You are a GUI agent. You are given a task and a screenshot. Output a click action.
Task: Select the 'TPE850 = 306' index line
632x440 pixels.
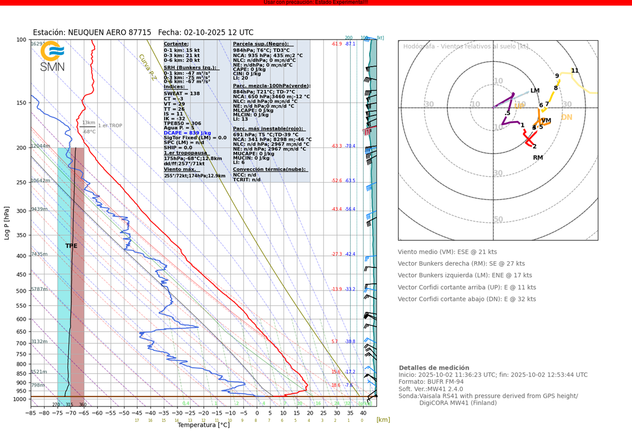coord(182,123)
